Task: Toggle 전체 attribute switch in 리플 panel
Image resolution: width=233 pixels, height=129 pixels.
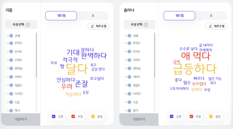Action: pos(10,36)
